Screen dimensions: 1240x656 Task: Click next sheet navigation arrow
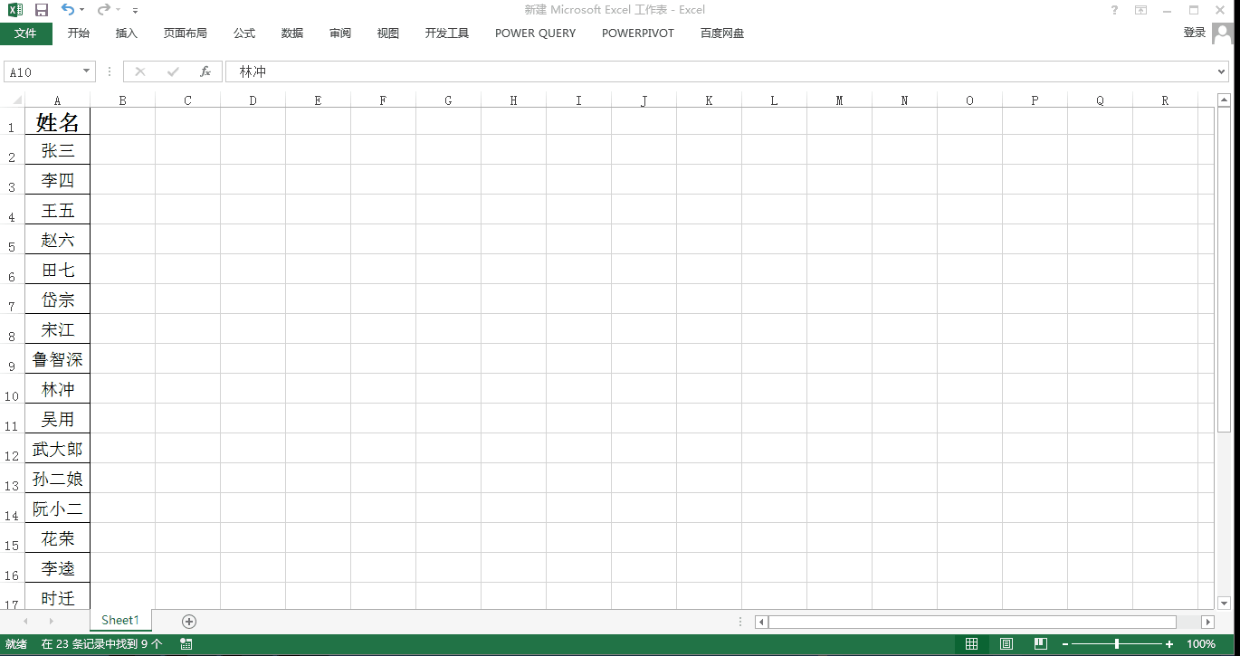click(51, 621)
